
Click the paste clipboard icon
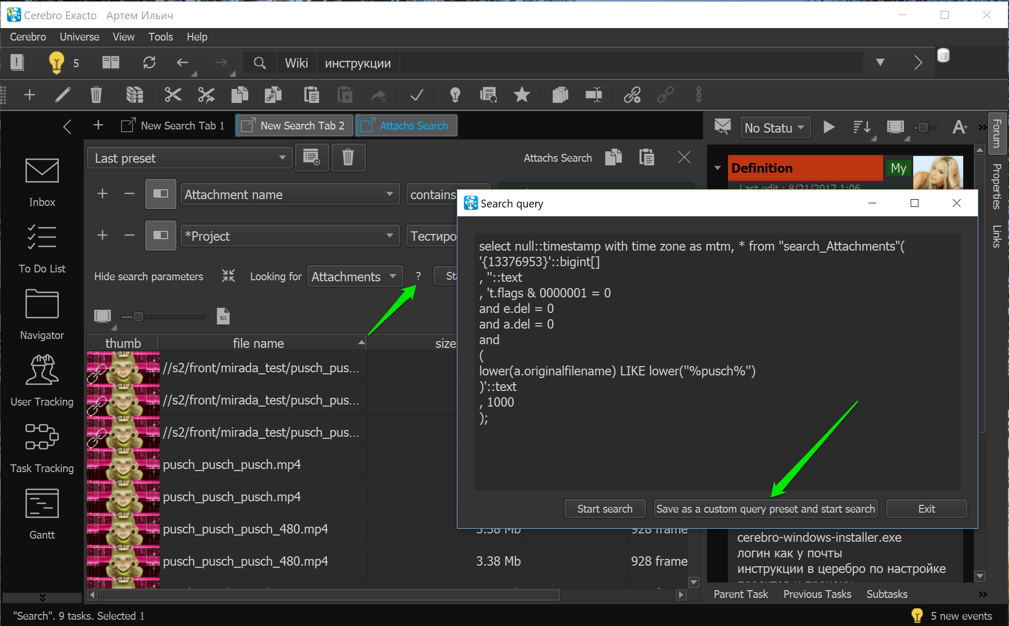(x=311, y=95)
